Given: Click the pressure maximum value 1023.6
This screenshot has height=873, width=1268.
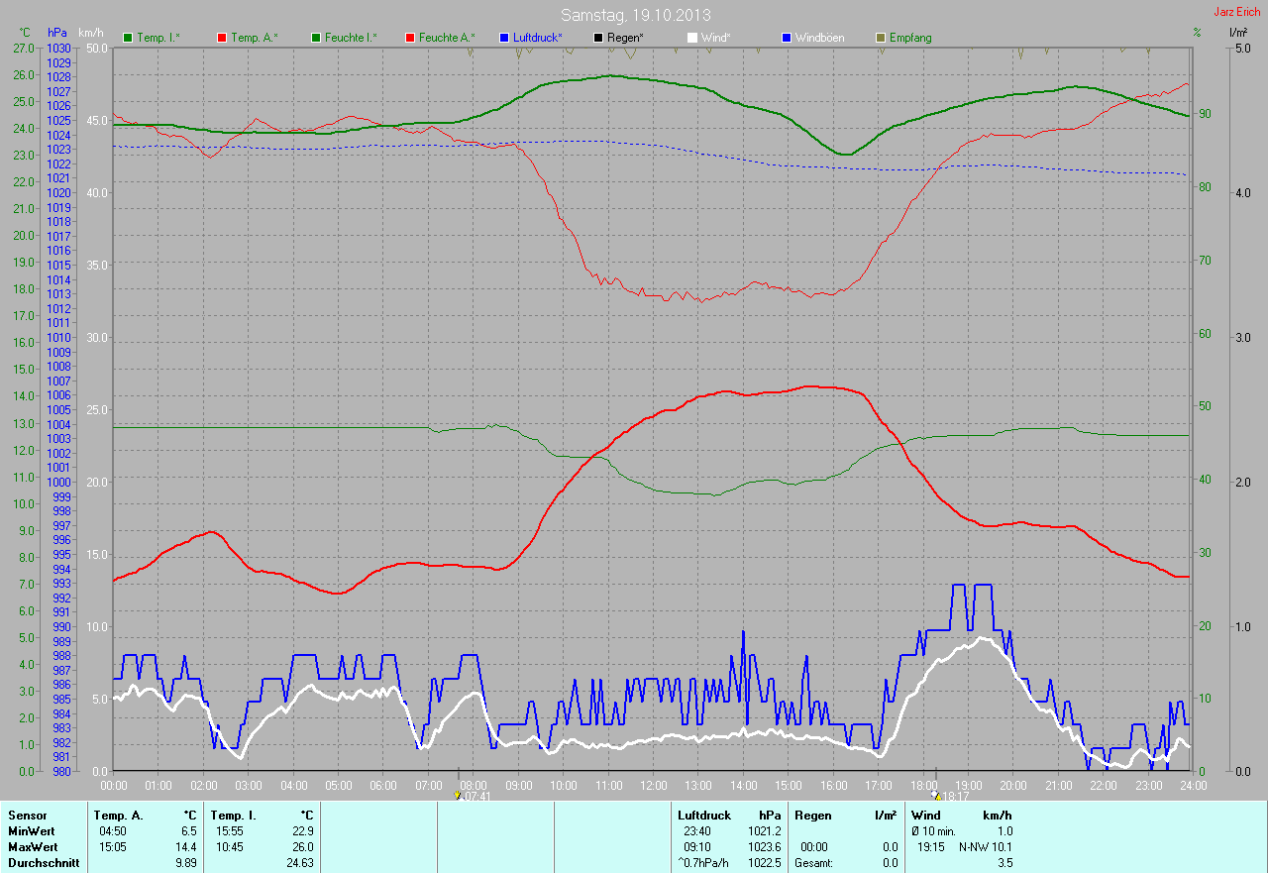Looking at the screenshot, I should click(764, 847).
